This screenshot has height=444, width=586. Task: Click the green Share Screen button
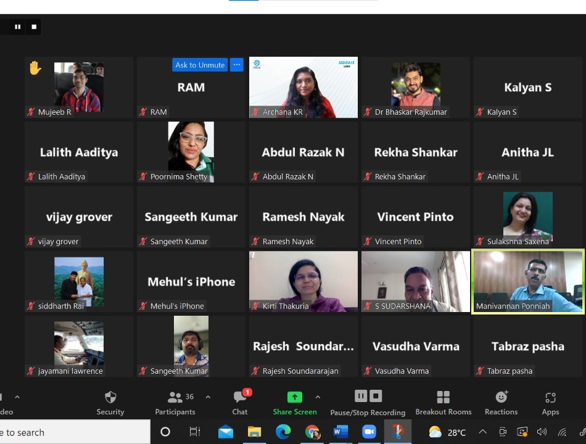tap(295, 403)
